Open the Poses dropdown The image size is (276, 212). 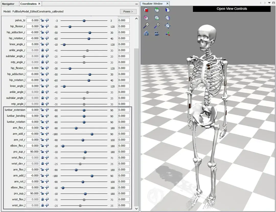[128, 11]
